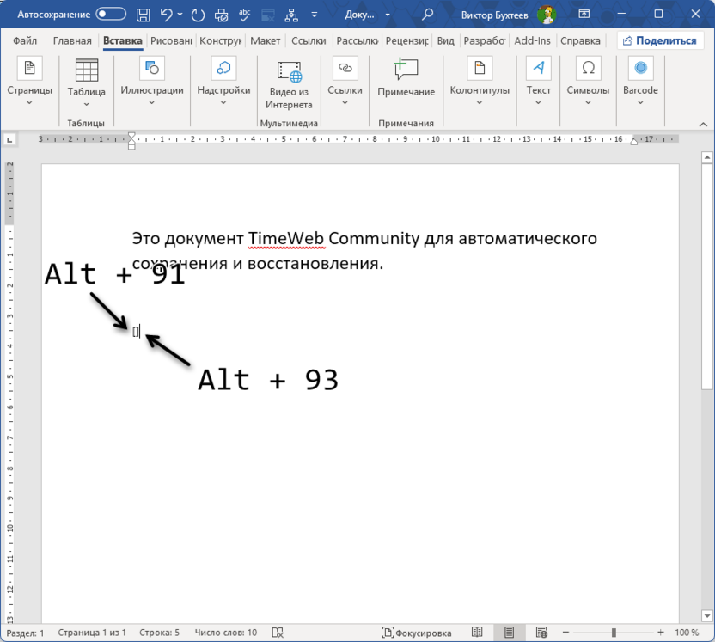
Task: Switch to the Рисование tab
Action: [x=172, y=40]
